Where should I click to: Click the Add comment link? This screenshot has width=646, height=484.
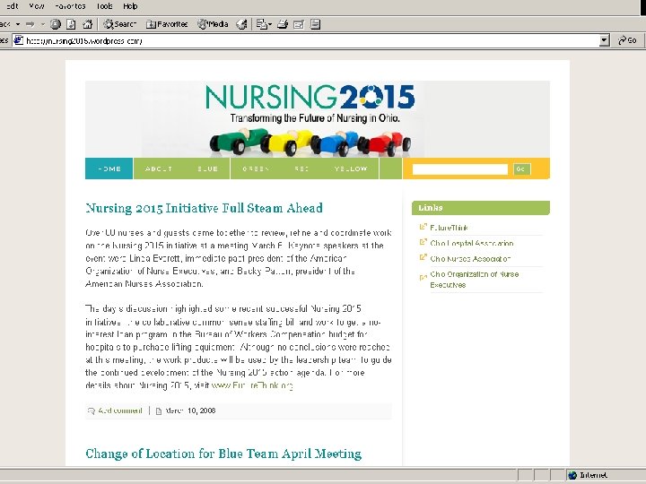click(x=120, y=411)
